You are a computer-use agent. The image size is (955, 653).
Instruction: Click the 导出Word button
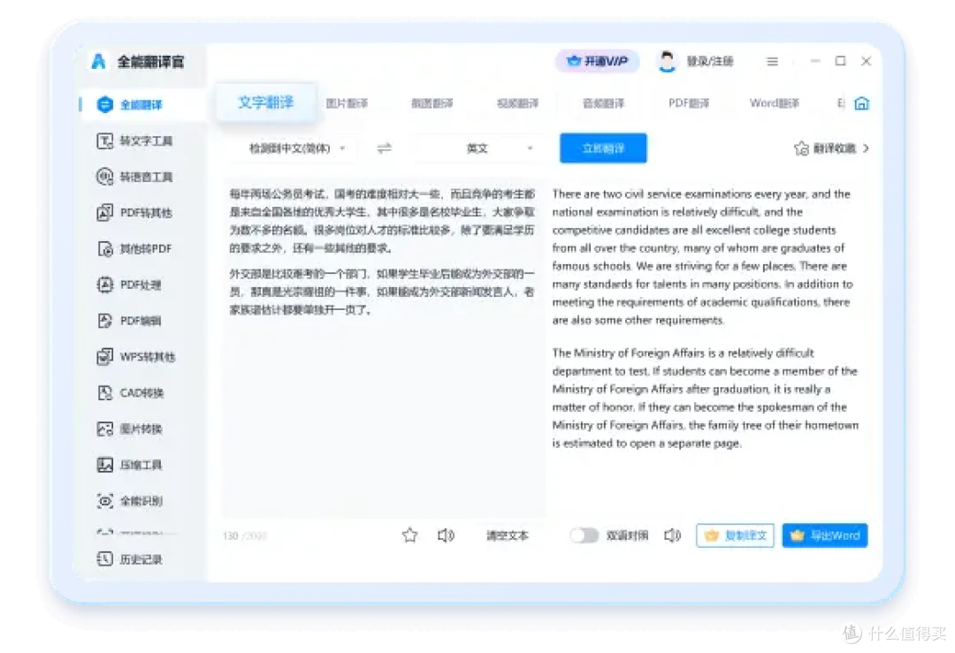(825, 535)
